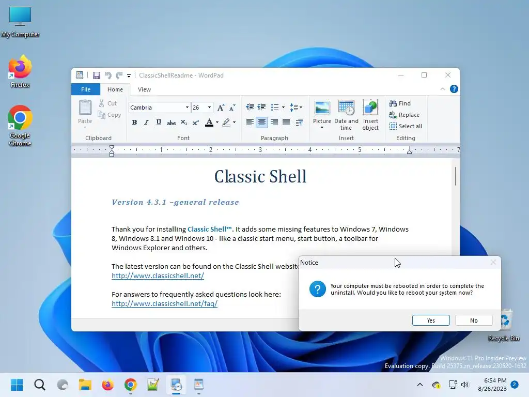Toggle Bold formatting
Viewport: 529px width, 397px height.
point(135,122)
